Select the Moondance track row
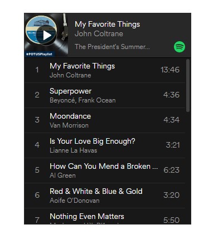223x239 pixels. [105, 120]
